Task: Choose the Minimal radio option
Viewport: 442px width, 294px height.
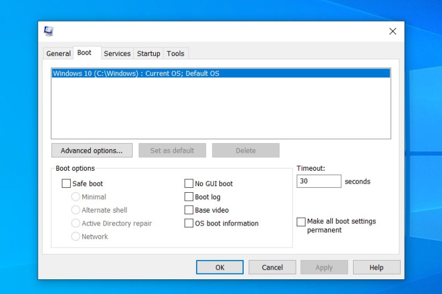Action: [x=75, y=197]
